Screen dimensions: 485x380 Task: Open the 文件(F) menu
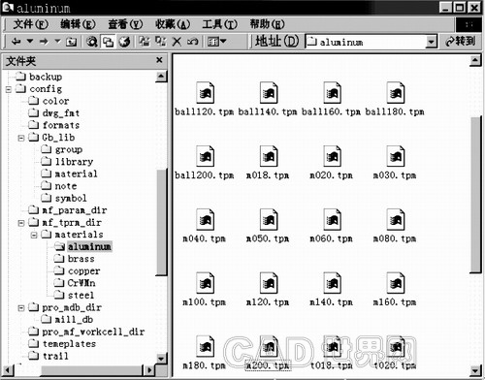pos(30,24)
